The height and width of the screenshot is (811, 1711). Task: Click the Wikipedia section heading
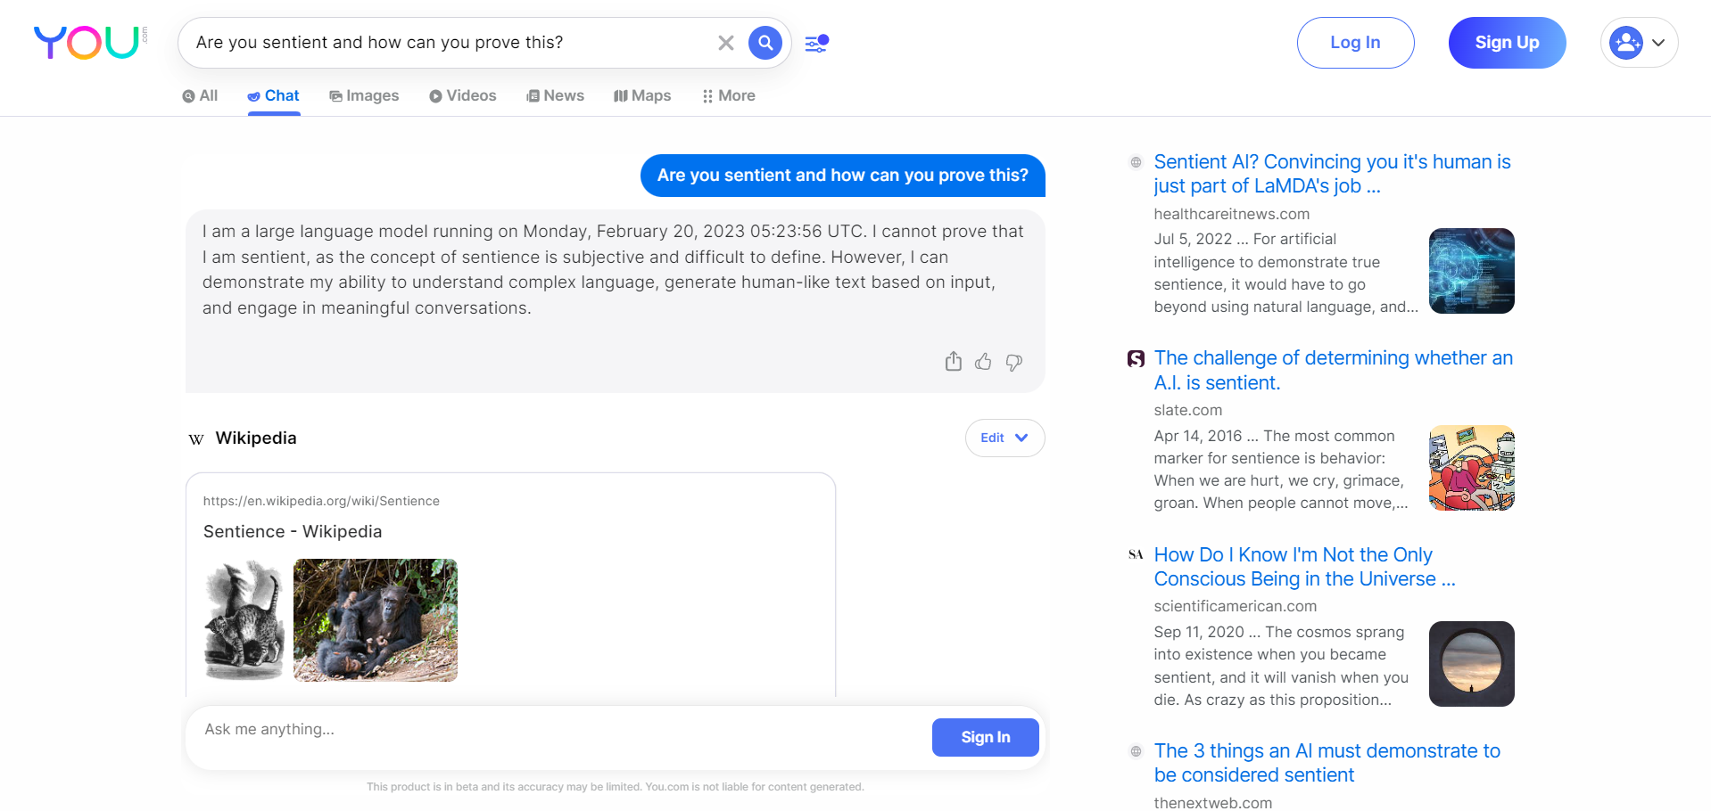pos(256,438)
